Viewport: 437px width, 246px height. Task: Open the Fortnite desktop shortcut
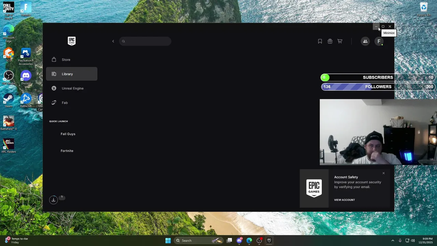click(x=26, y=9)
